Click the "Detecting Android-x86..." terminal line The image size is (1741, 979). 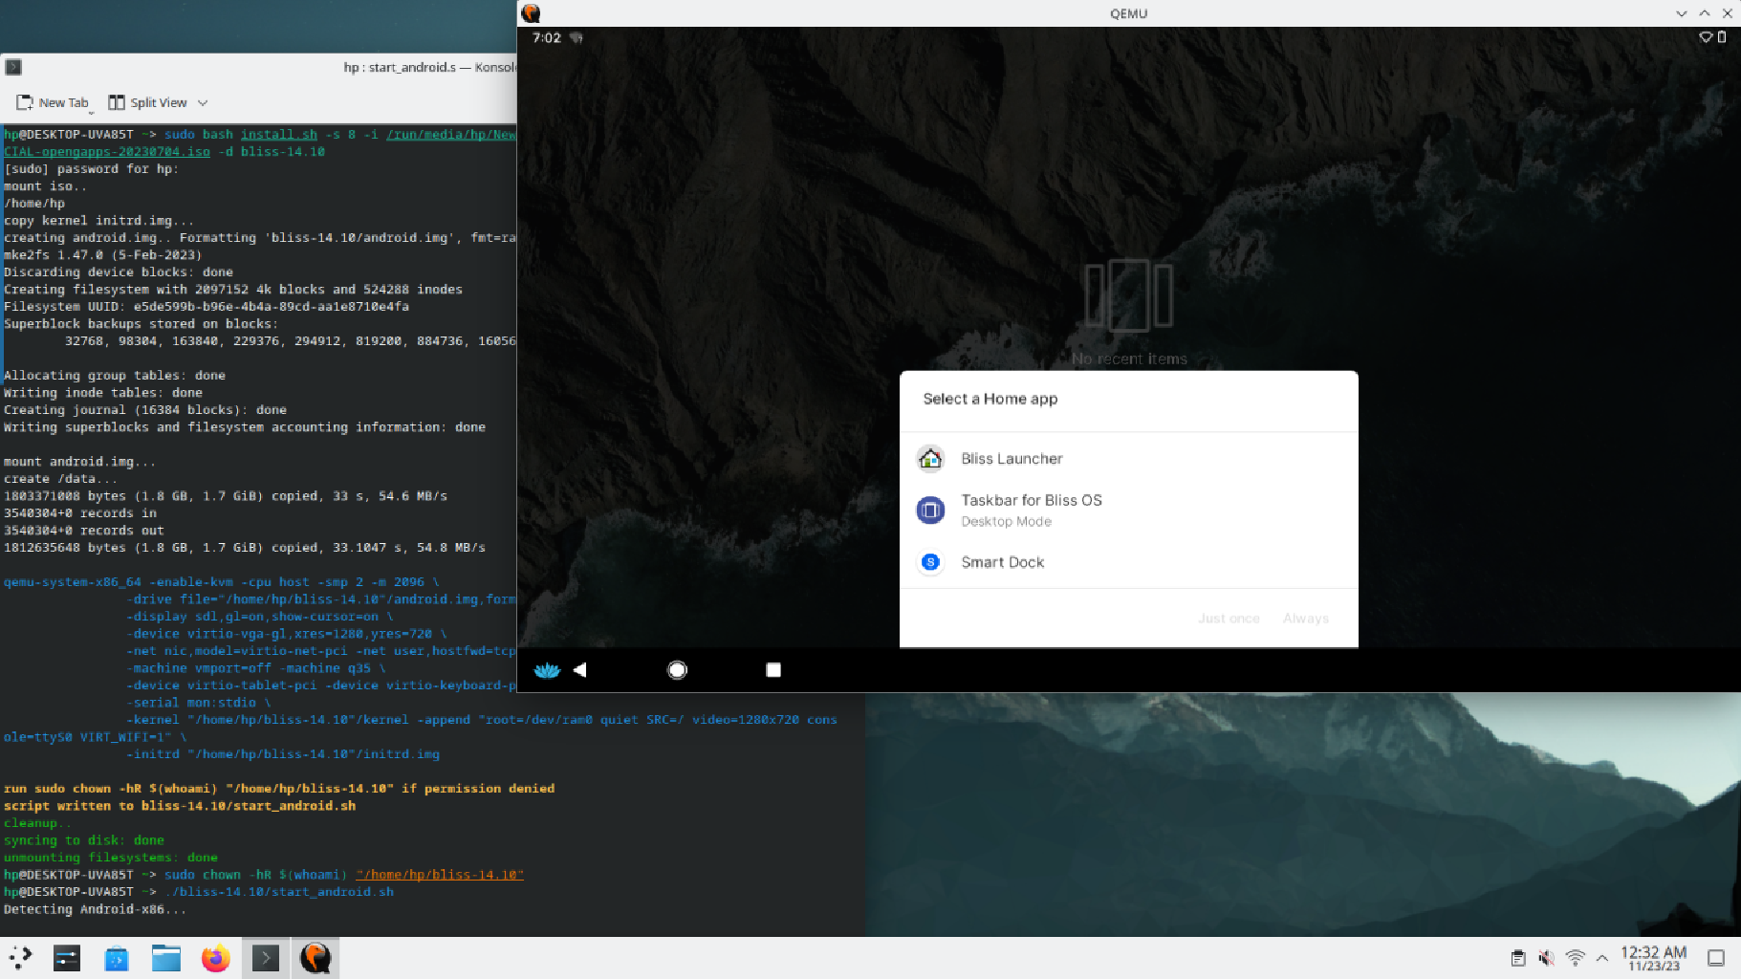pos(96,909)
